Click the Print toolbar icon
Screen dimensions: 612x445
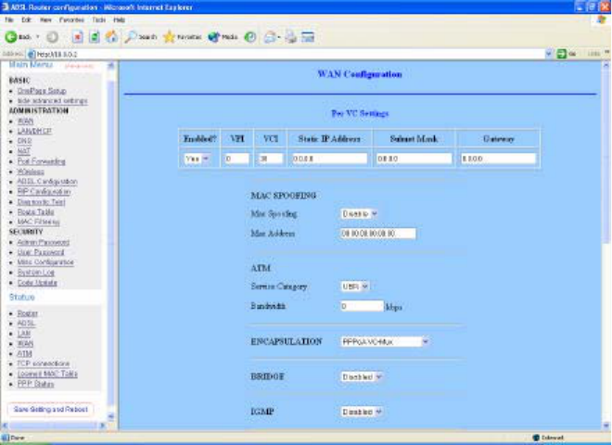pyautogui.click(x=290, y=37)
